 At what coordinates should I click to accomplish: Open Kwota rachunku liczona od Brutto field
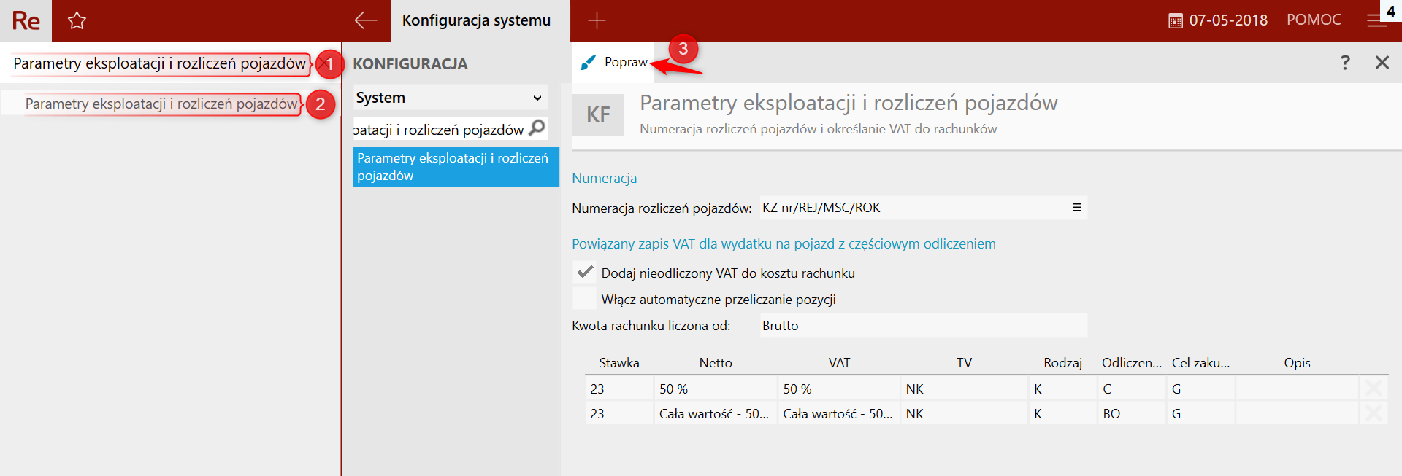click(923, 326)
